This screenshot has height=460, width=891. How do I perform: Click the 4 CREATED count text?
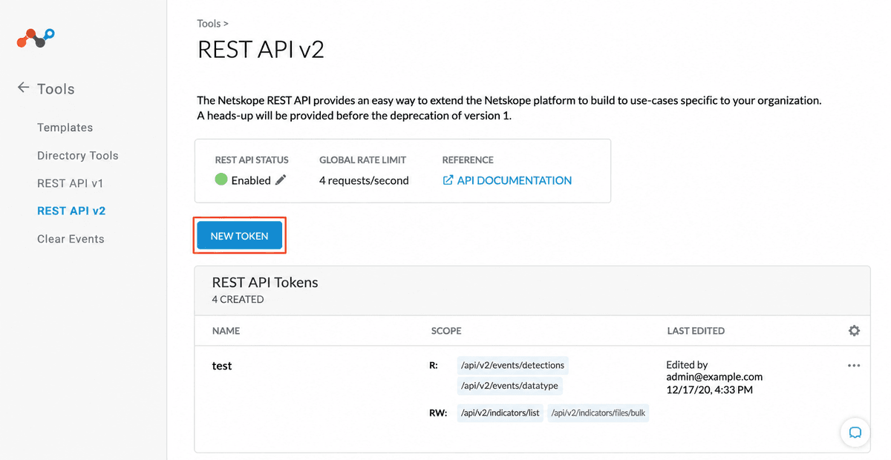(x=238, y=300)
